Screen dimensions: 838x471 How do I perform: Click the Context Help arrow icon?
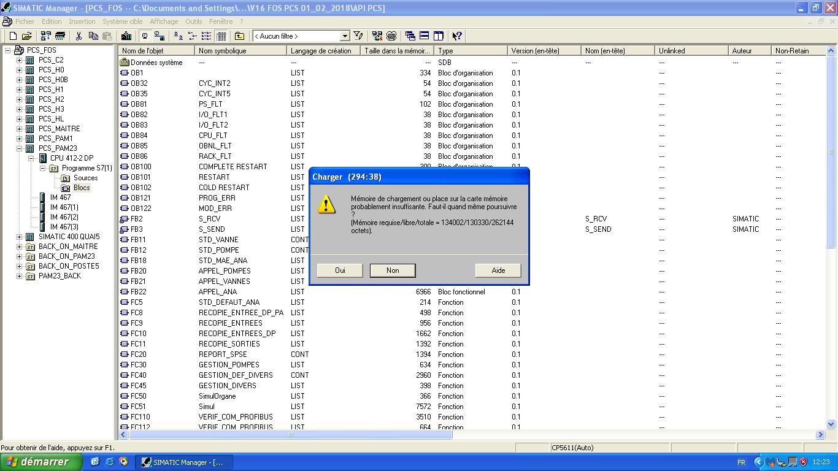(457, 36)
